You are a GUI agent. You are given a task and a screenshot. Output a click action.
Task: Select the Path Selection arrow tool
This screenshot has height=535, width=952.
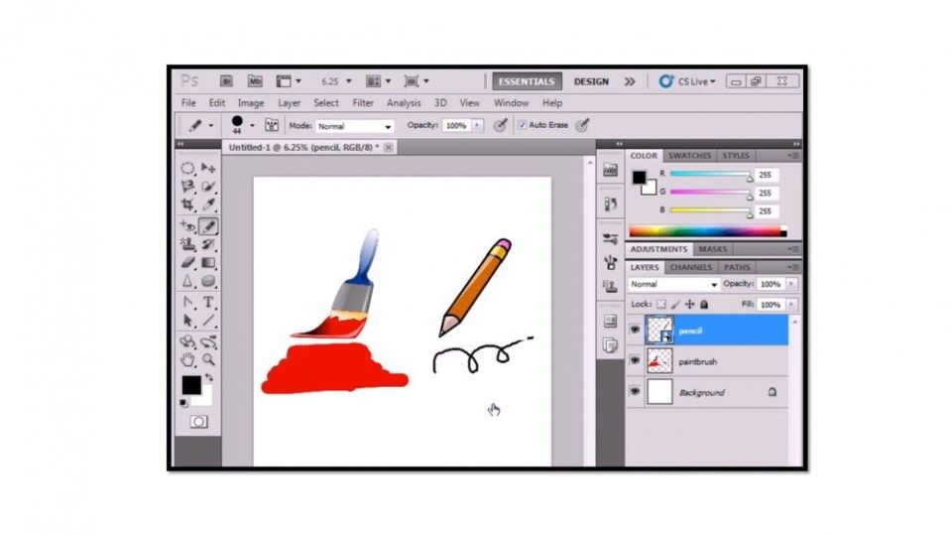[x=188, y=321]
